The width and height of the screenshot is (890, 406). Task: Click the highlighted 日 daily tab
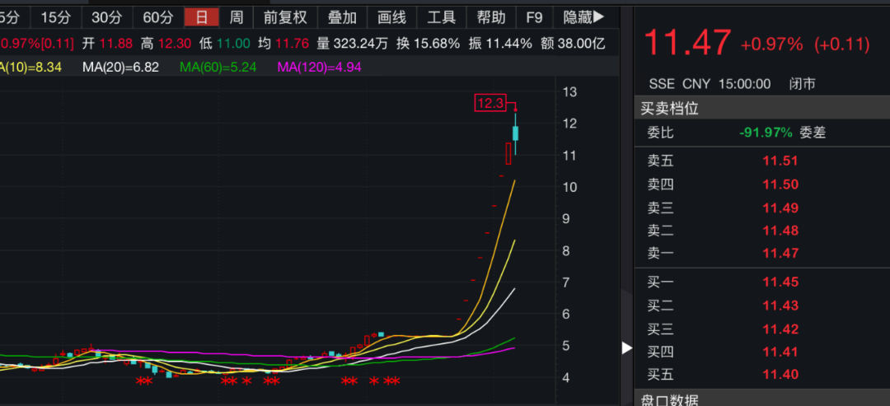(202, 17)
